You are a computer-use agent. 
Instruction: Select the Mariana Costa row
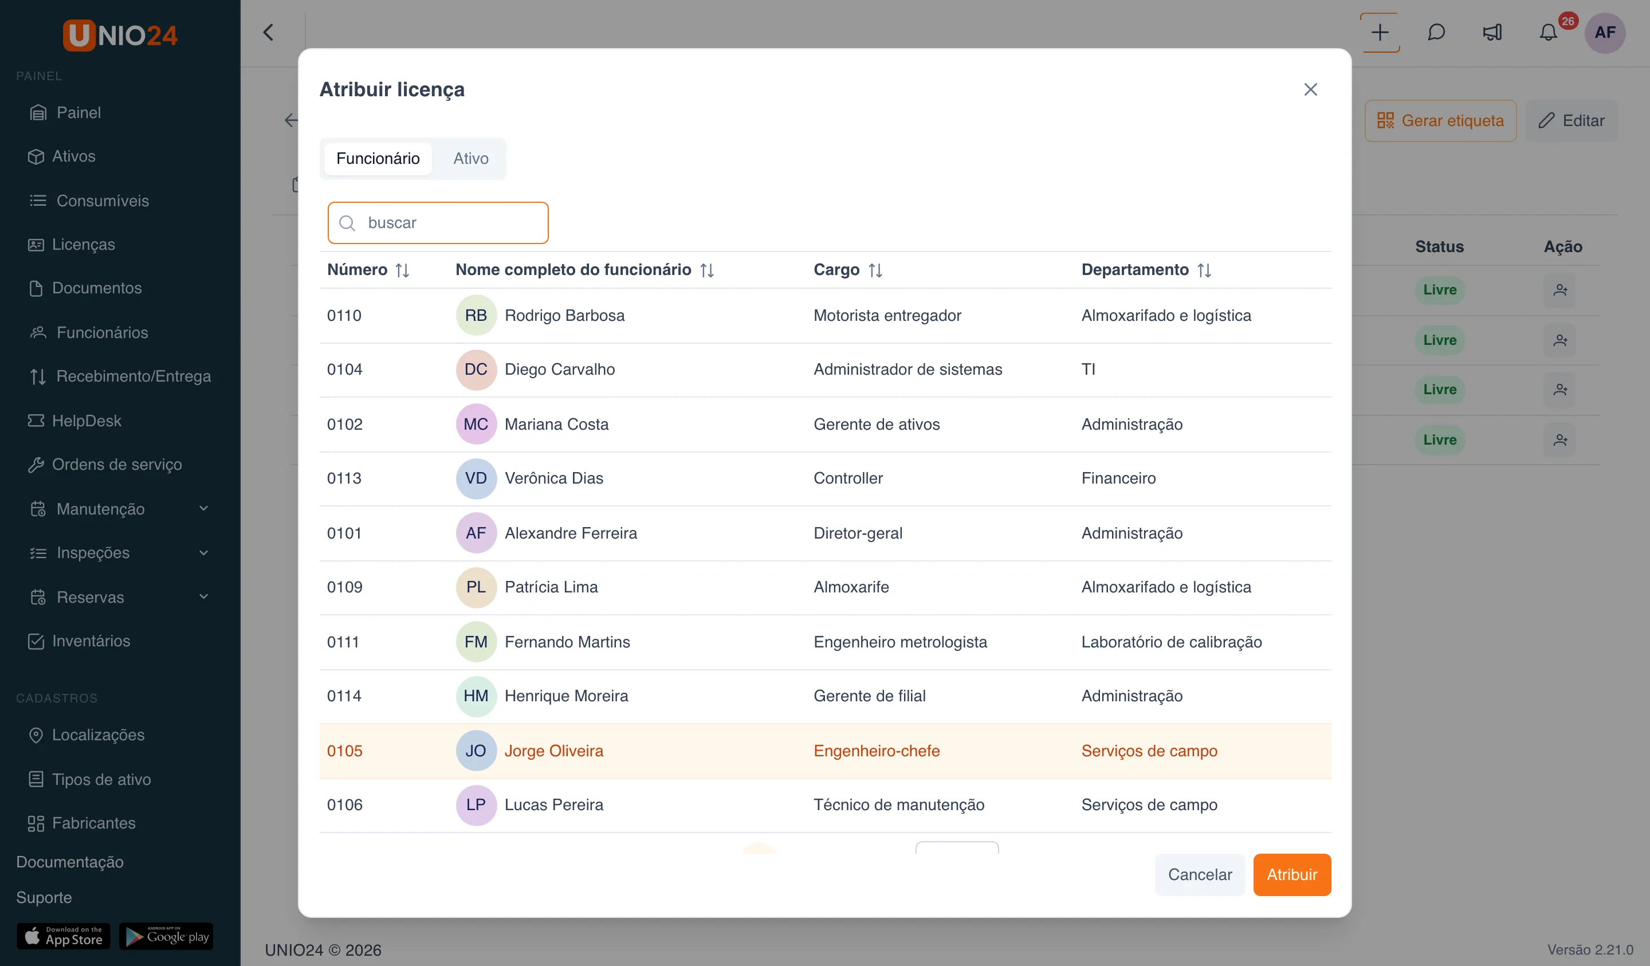(825, 425)
